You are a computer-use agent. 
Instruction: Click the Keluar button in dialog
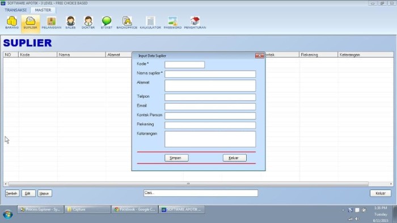(x=234, y=158)
